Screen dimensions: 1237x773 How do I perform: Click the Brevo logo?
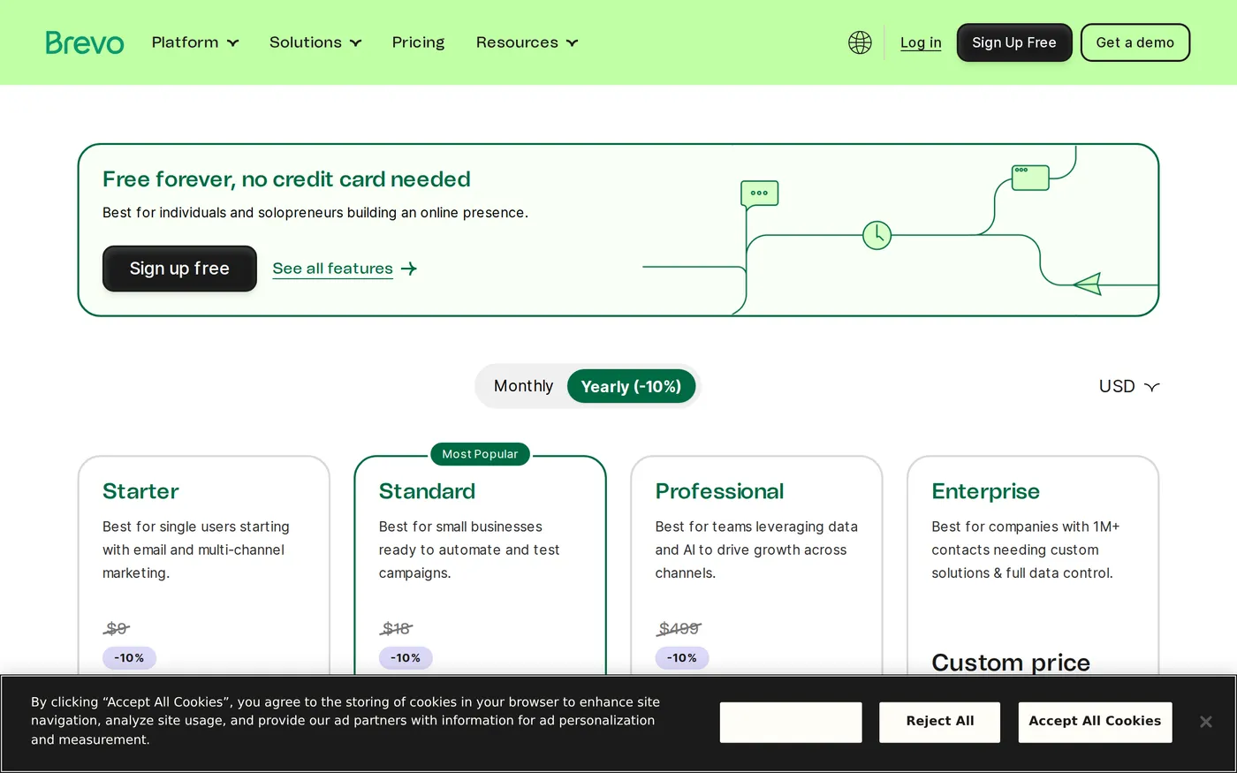85,42
